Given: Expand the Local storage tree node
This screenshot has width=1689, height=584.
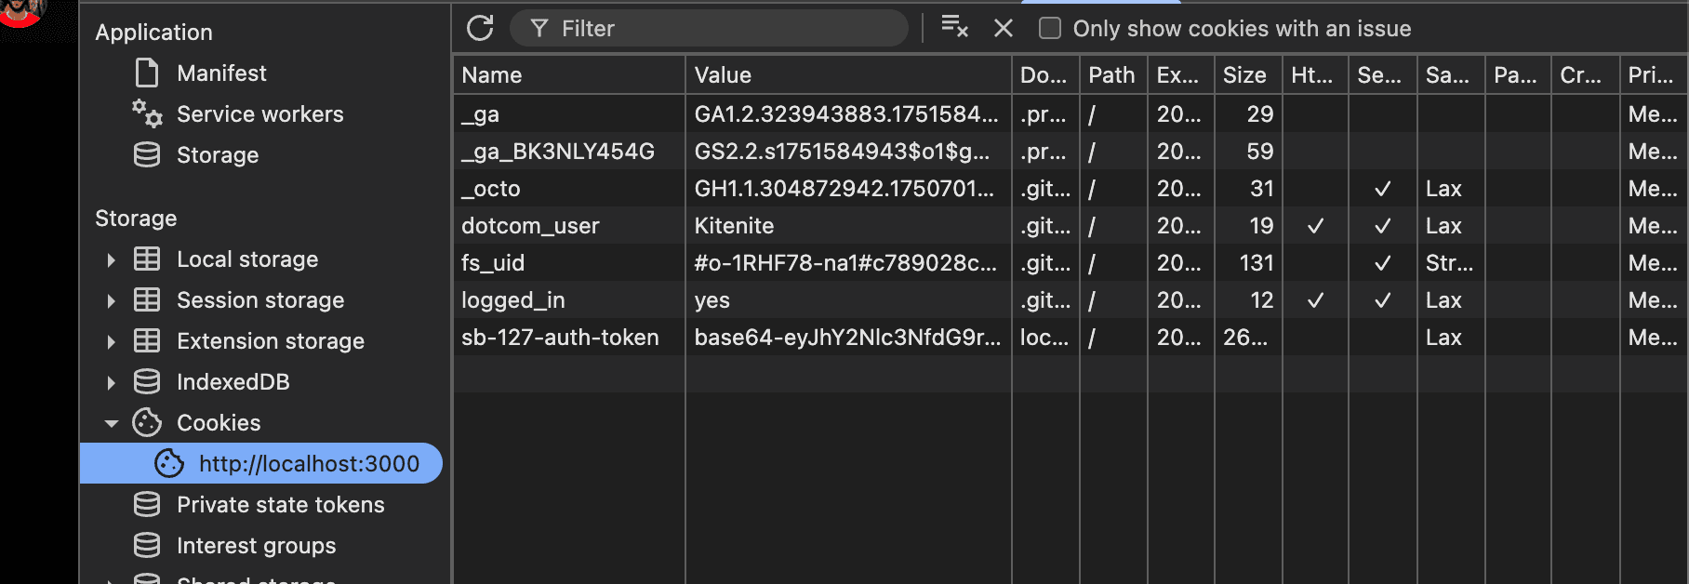Looking at the screenshot, I should [111, 259].
